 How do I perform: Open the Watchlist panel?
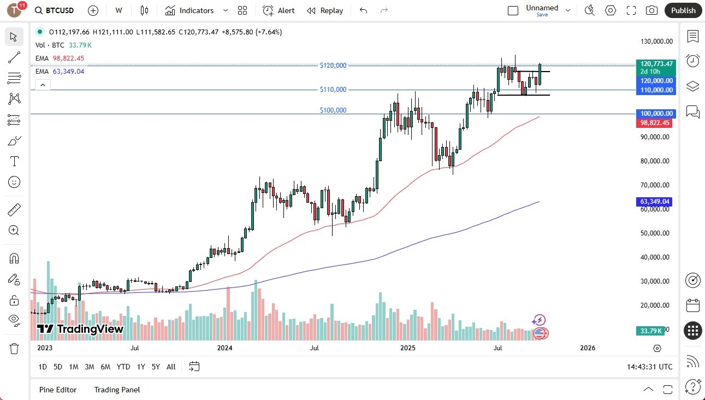click(692, 35)
